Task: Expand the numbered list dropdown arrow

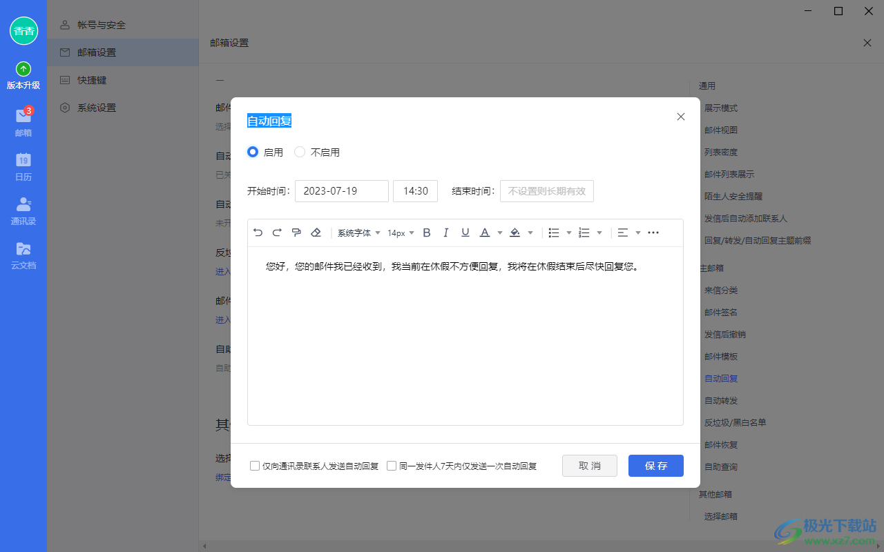Action: click(x=599, y=233)
